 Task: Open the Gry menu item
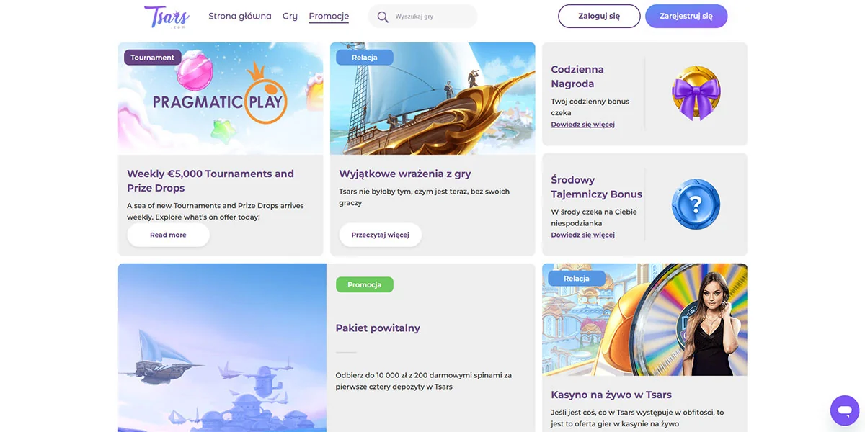(x=290, y=16)
